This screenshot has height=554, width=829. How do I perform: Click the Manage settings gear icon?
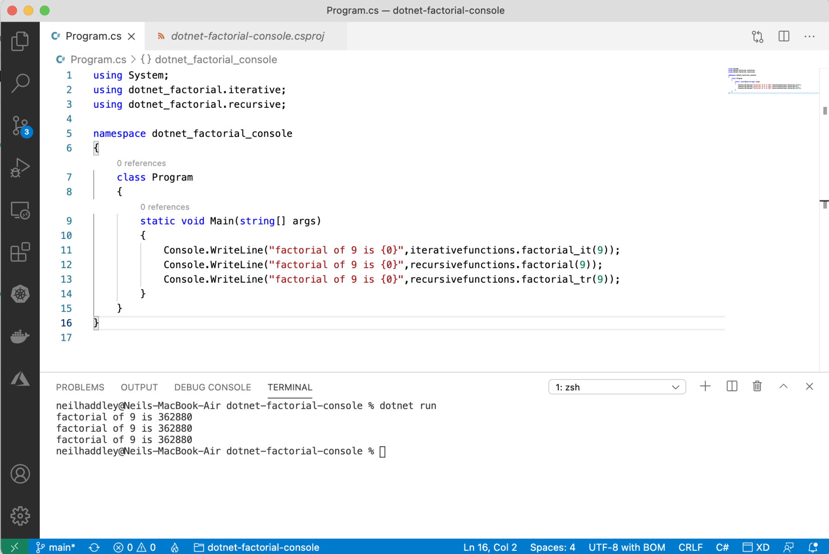pyautogui.click(x=20, y=516)
